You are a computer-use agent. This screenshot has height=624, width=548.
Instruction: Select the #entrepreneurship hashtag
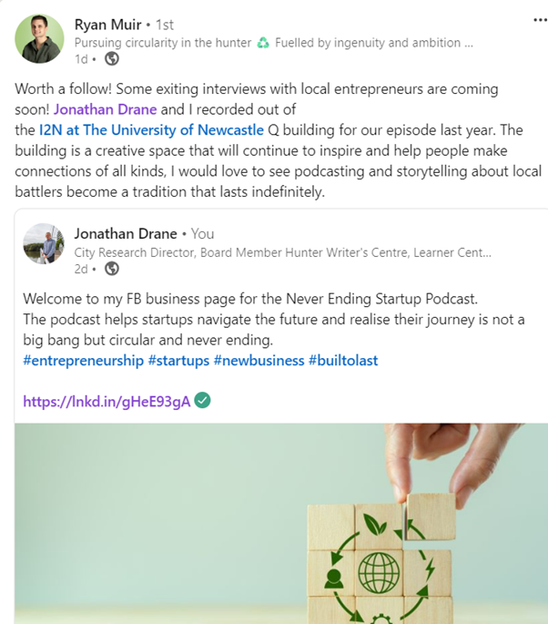(x=84, y=361)
